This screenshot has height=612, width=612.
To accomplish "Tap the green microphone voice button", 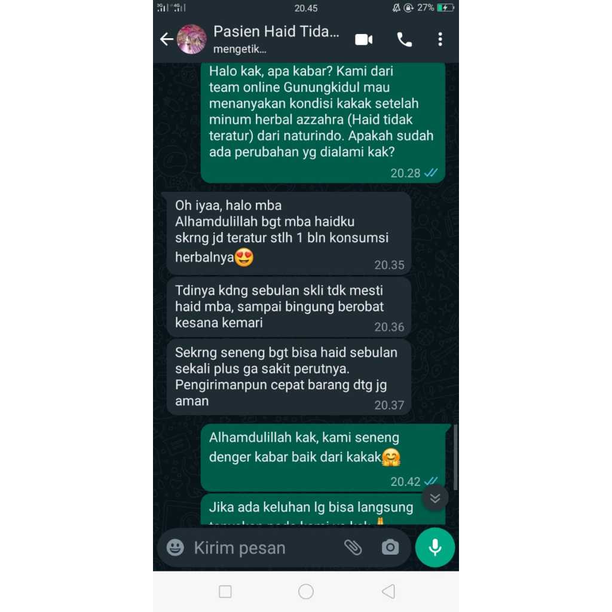I will coord(435,547).
